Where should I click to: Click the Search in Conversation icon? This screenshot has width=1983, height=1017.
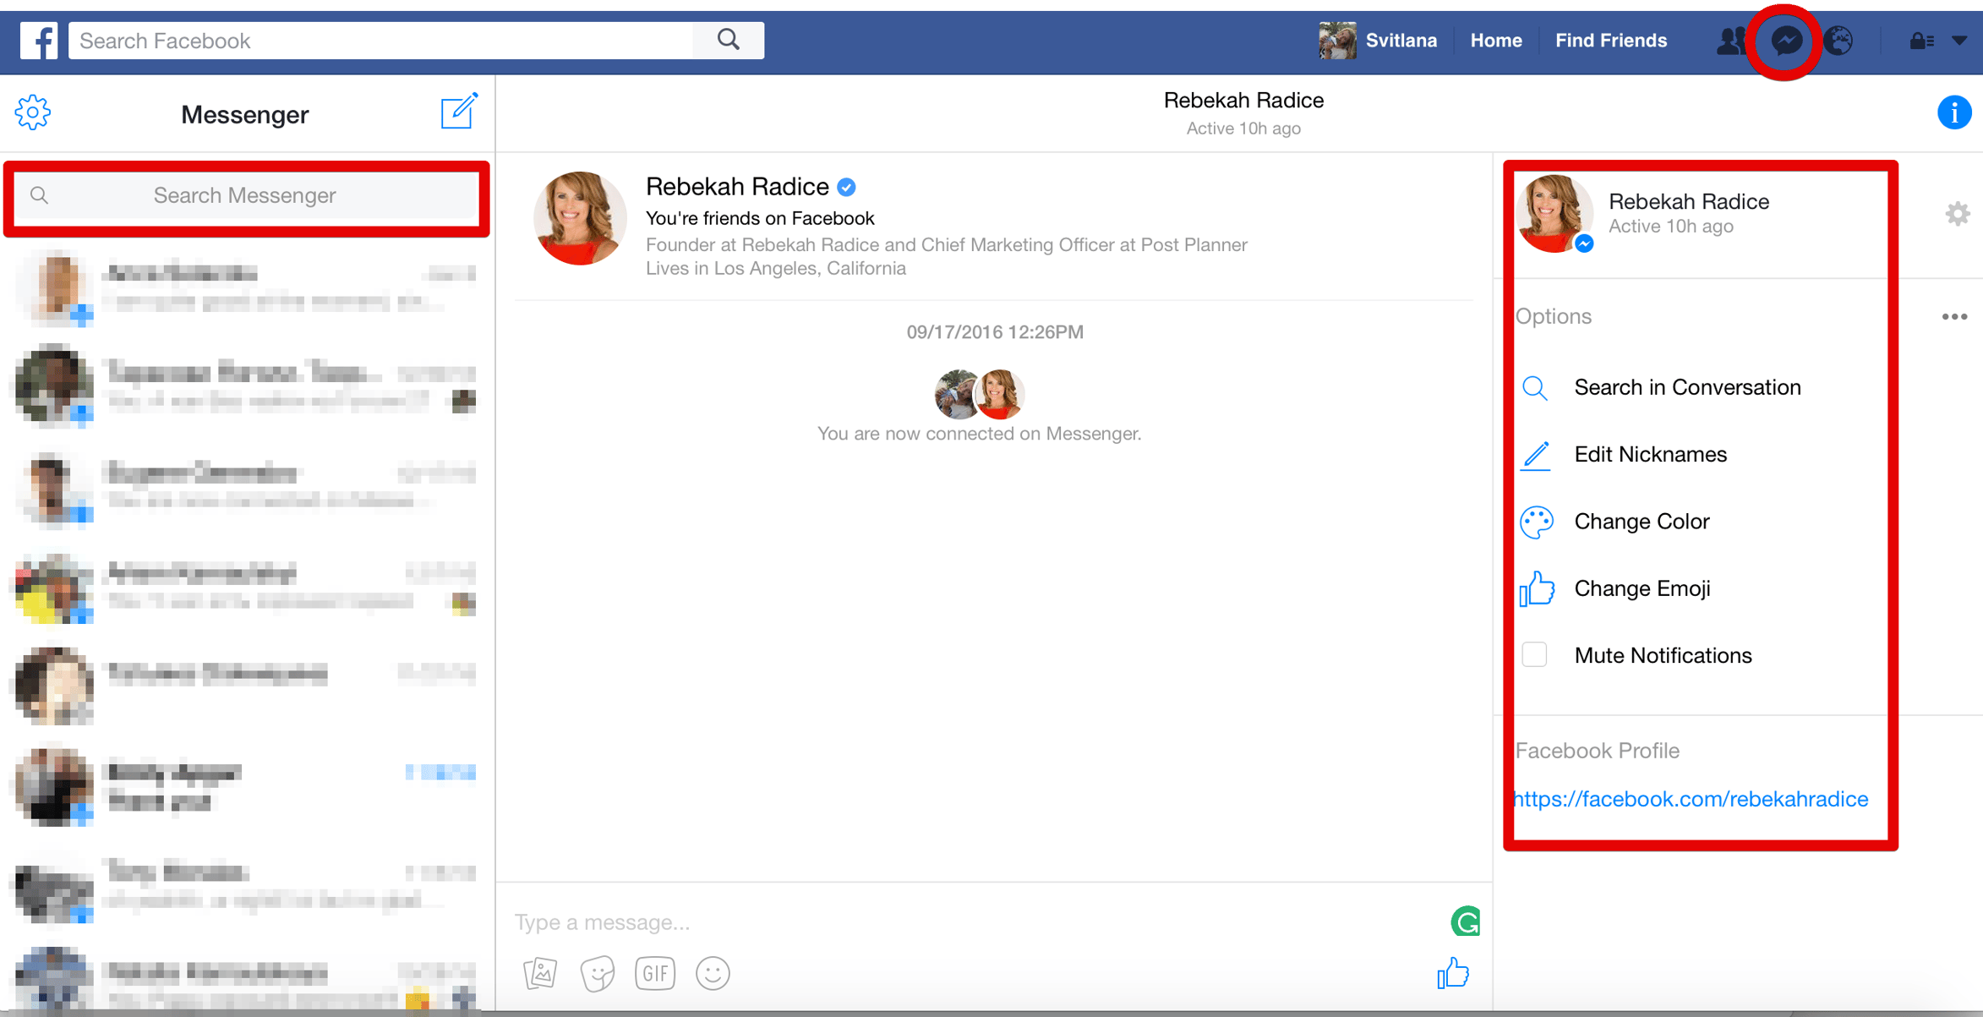coord(1536,386)
